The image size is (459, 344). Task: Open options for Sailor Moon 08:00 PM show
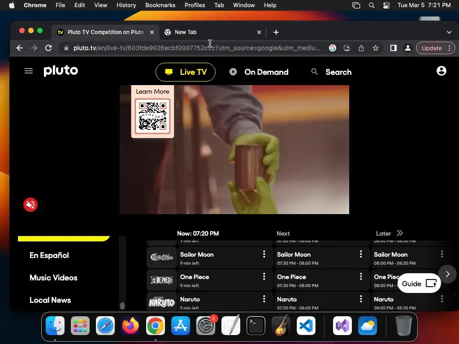442,254
